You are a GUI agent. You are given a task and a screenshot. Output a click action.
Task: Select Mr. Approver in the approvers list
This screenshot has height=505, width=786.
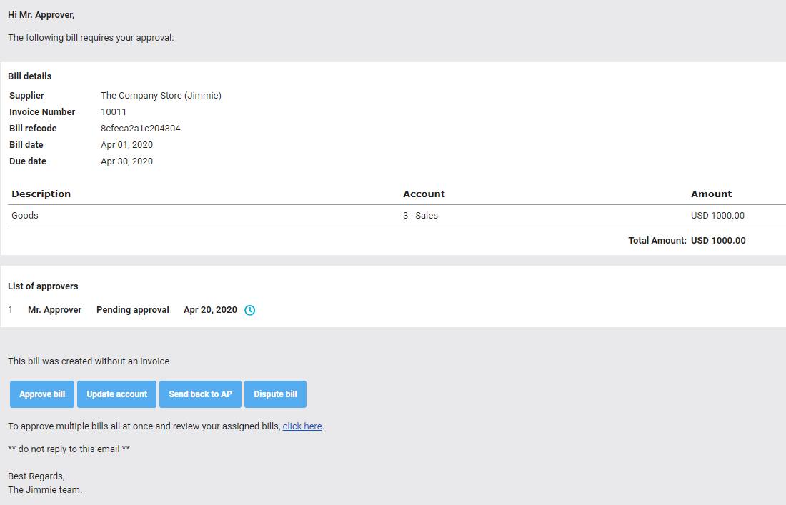[54, 310]
